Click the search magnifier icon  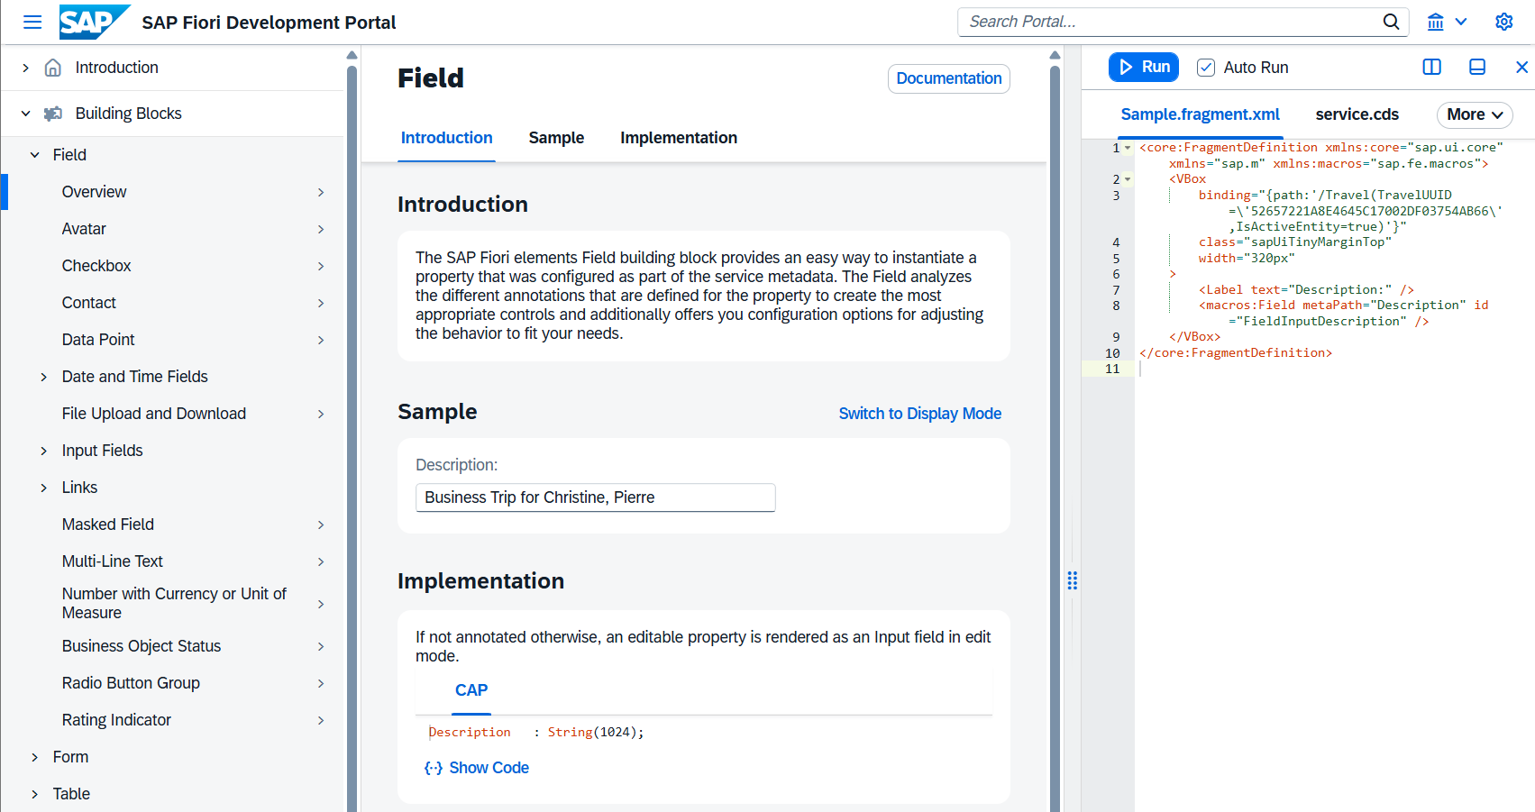coord(1391,22)
